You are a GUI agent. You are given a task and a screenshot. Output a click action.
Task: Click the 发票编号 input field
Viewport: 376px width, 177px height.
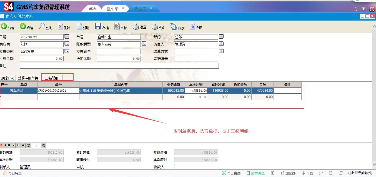[119, 51]
